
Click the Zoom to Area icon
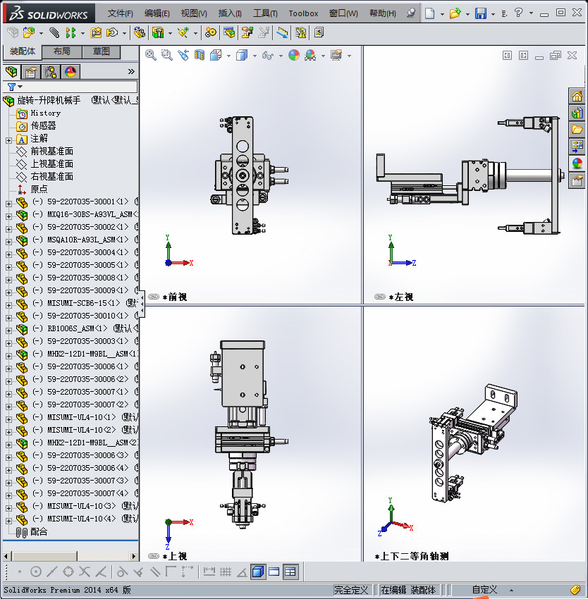pyautogui.click(x=166, y=56)
